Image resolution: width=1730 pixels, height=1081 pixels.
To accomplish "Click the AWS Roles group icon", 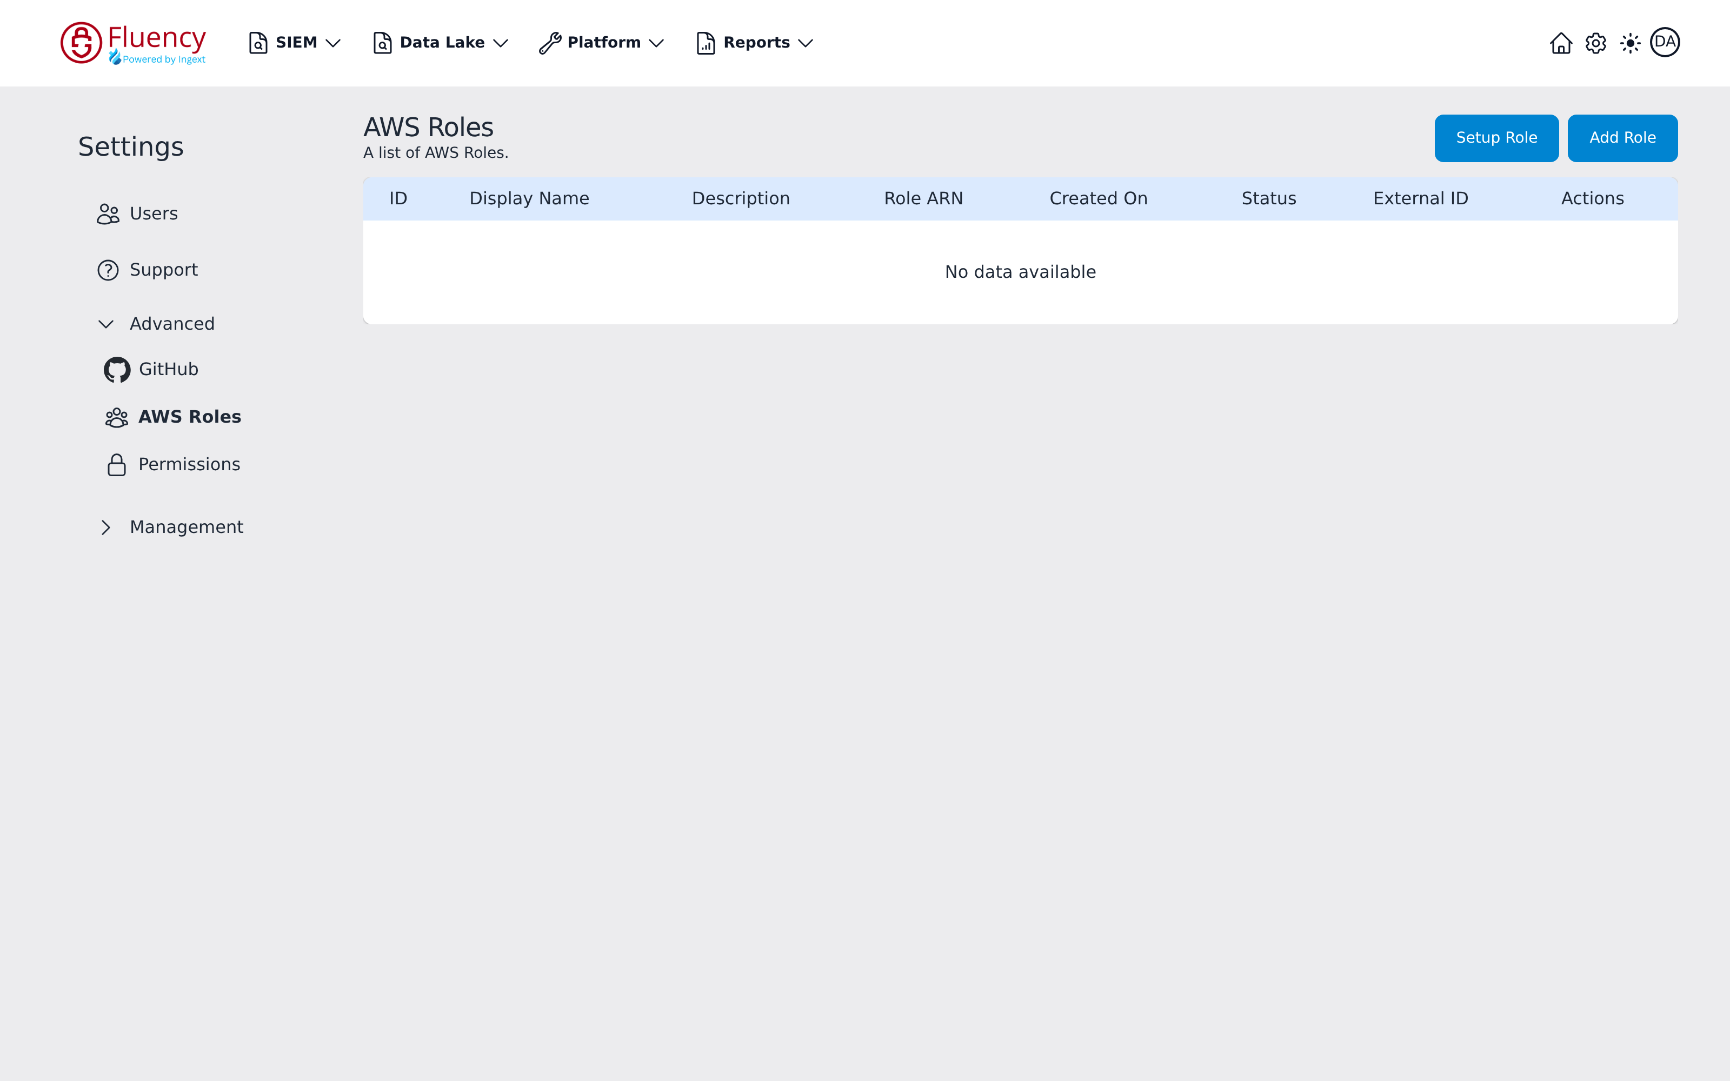I will click(117, 417).
